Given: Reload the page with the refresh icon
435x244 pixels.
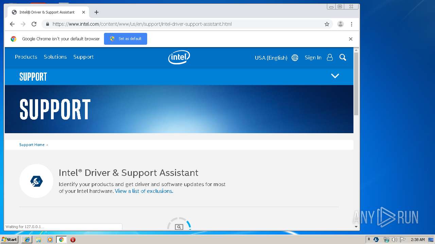Looking at the screenshot, I should [x=34, y=24].
